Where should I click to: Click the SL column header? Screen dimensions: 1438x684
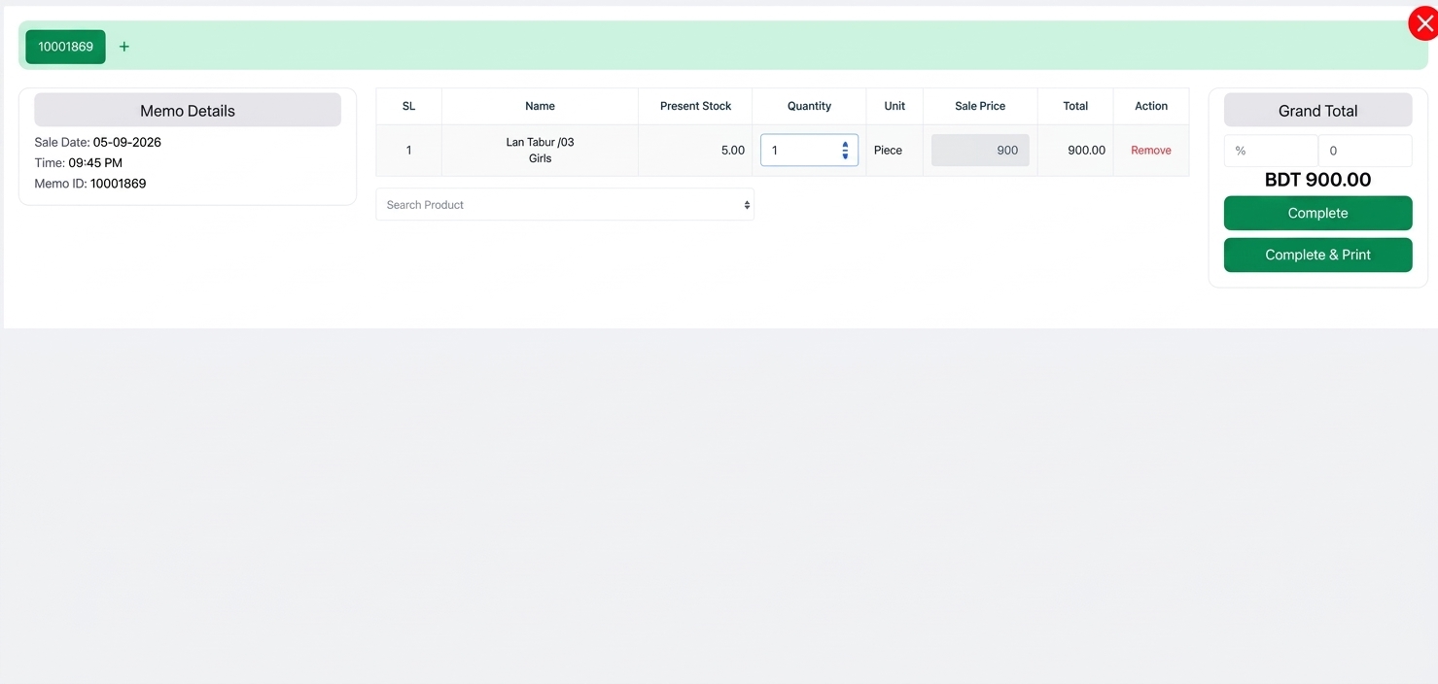[408, 106]
